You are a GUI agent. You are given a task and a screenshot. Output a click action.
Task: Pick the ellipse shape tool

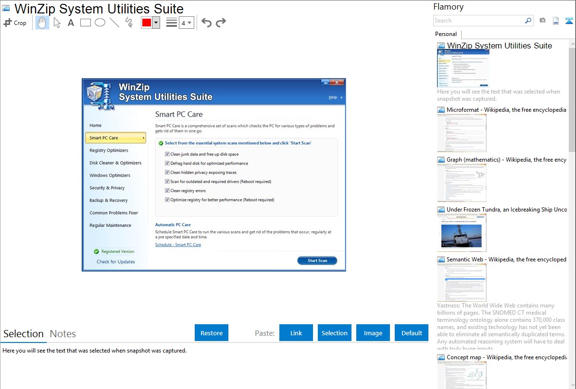(100, 23)
